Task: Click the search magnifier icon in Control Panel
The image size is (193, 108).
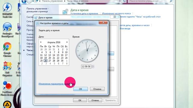Action: point(171,1)
